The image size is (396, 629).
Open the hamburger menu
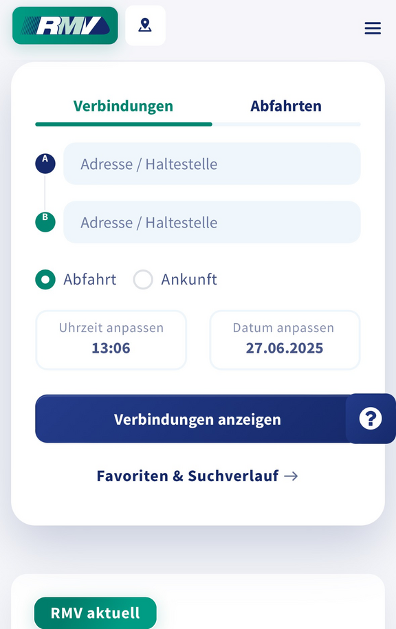pyautogui.click(x=373, y=28)
